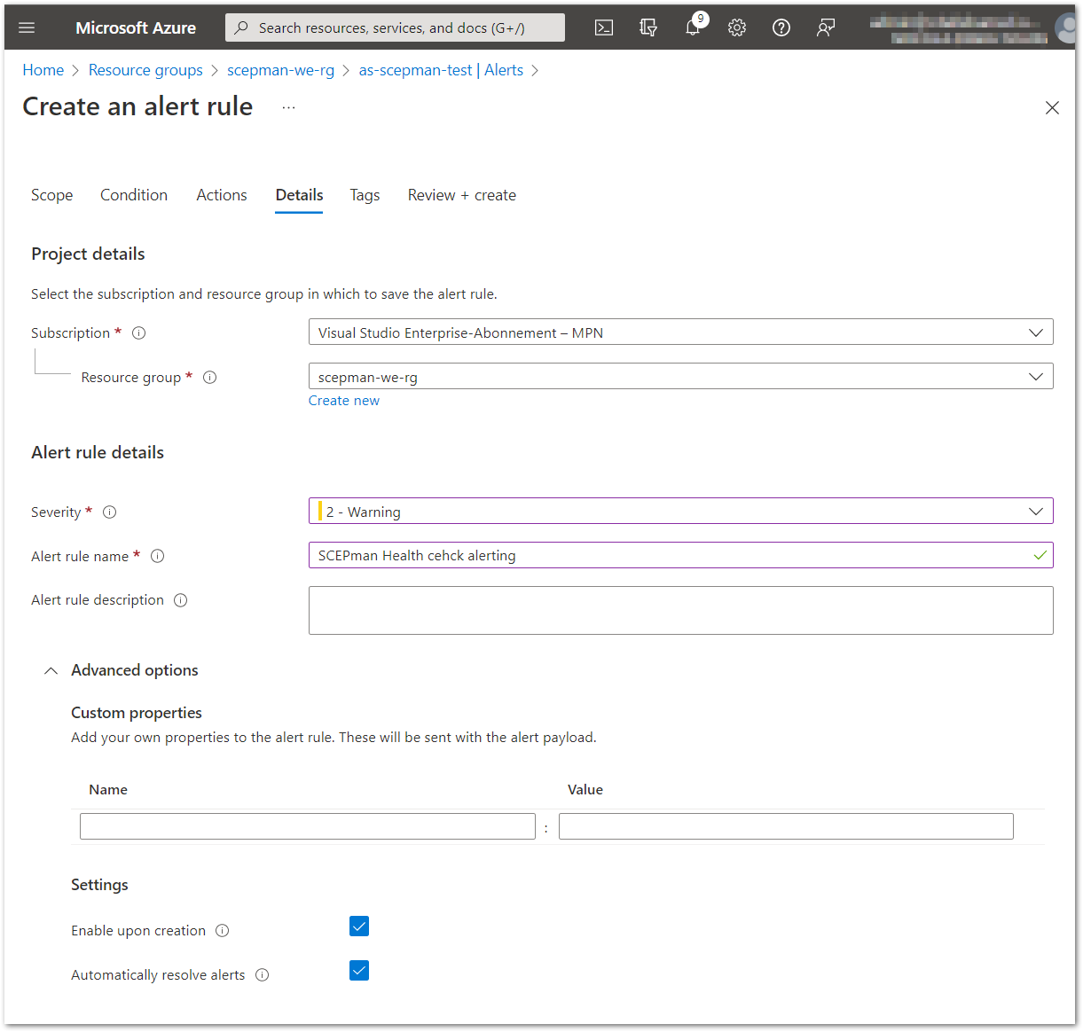Open Resource groups breadcrumb
Viewport: 1083px width, 1032px height.
point(145,70)
